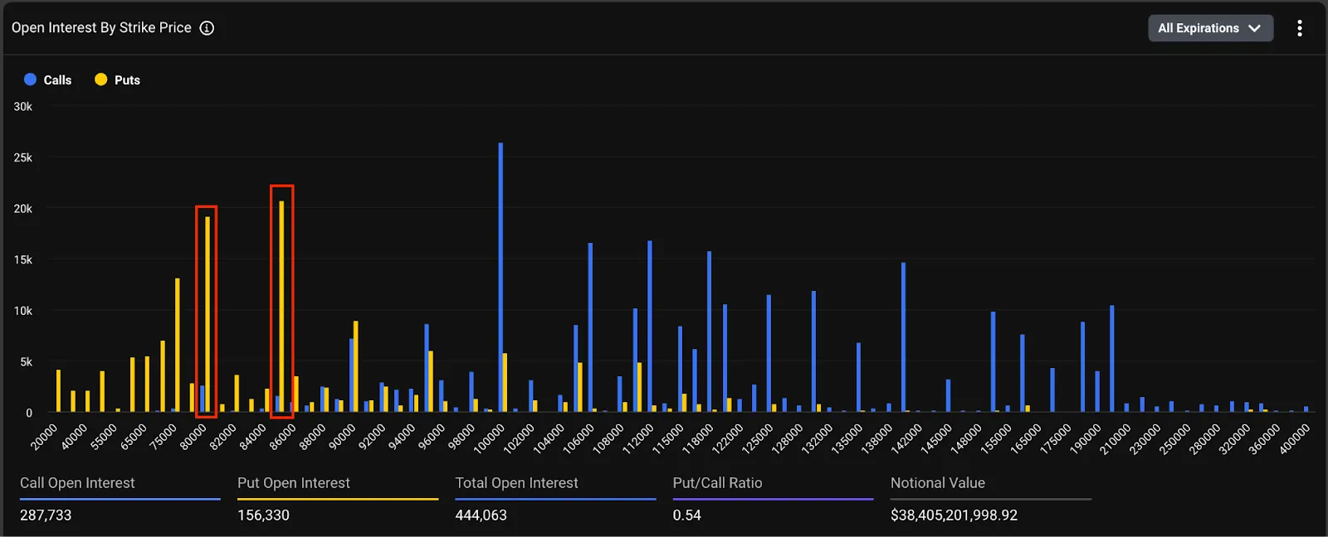Screen dimensions: 1328x537
Task: Click the yellow put bar at 90000
Action: pyautogui.click(x=356, y=366)
